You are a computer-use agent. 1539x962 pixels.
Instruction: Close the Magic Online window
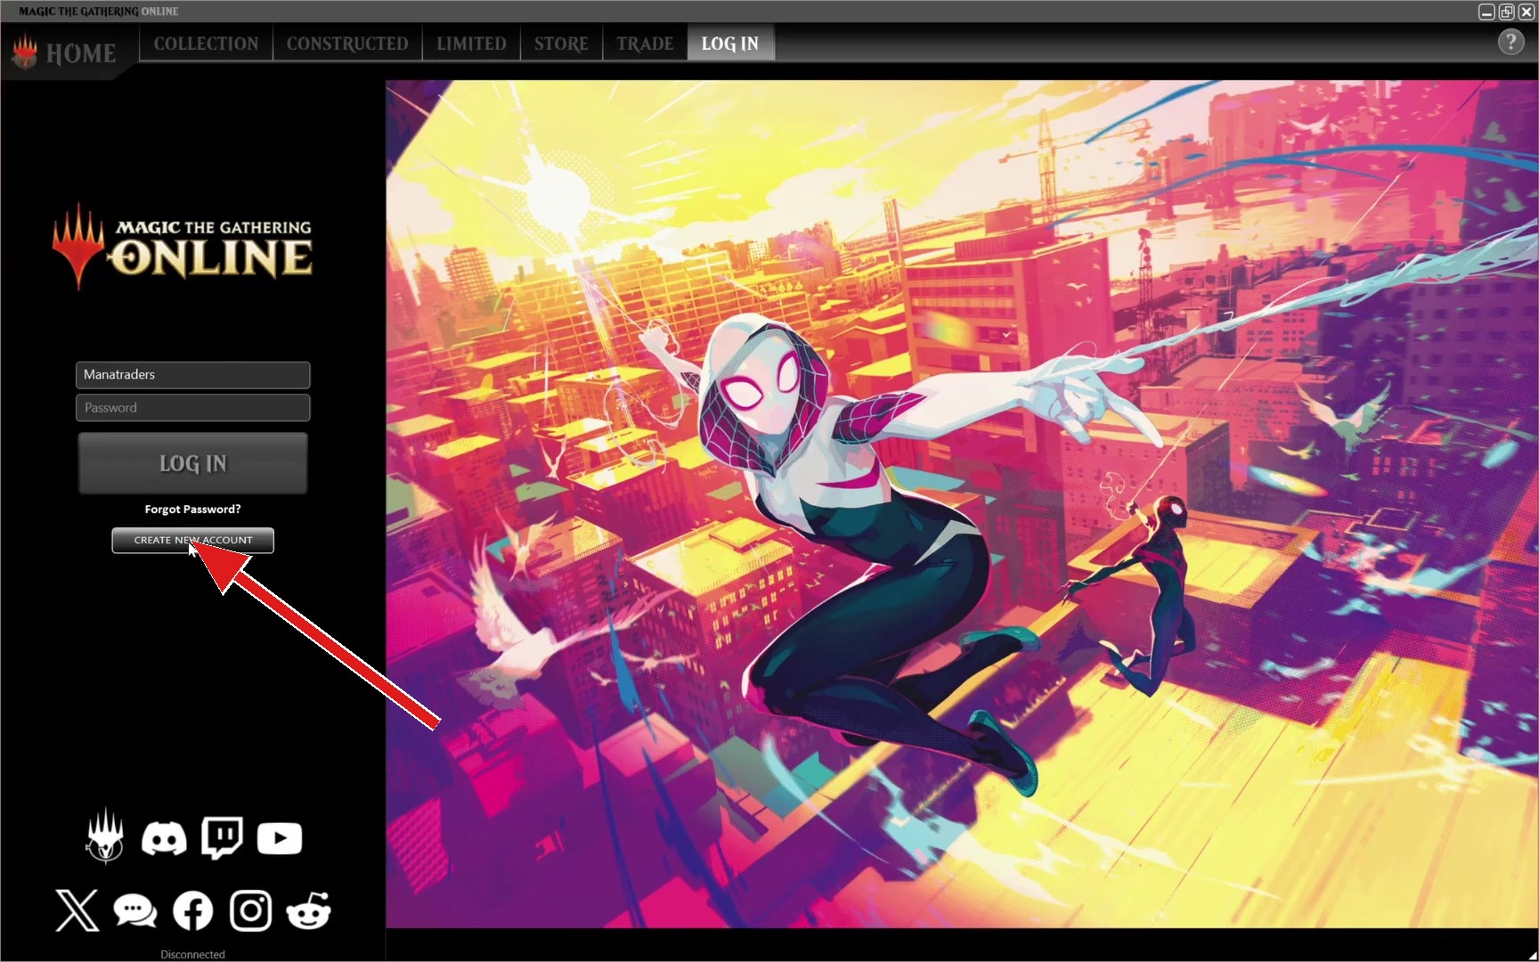[1526, 12]
